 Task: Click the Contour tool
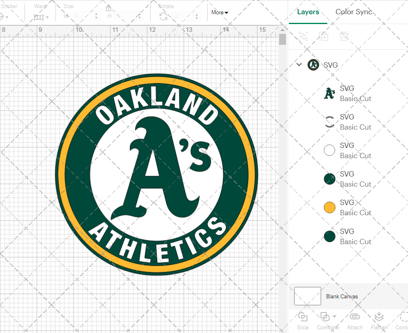402,321
